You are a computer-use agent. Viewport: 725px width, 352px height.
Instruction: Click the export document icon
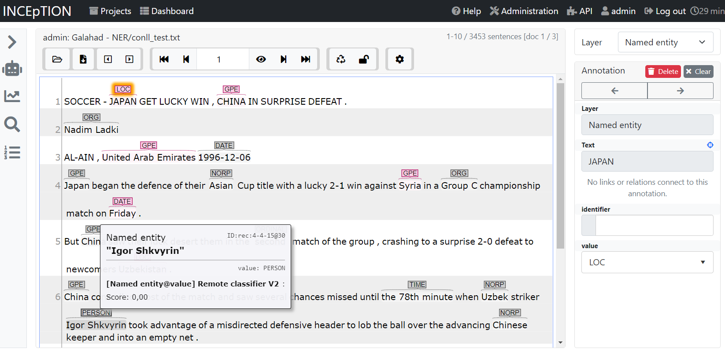point(83,59)
